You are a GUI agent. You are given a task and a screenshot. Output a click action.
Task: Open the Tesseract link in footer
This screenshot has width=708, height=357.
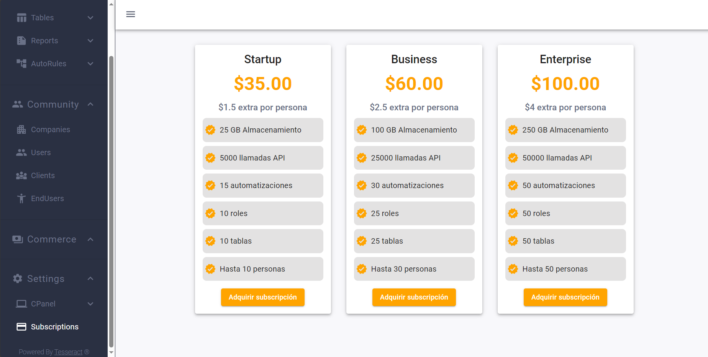[x=68, y=352]
